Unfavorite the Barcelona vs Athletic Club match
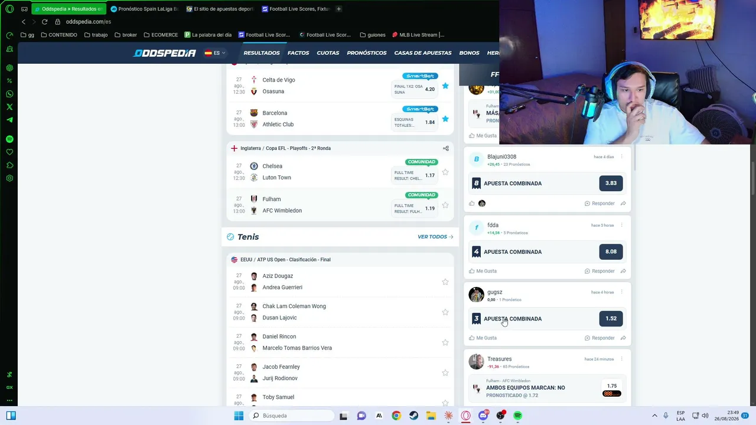This screenshot has width=756, height=425. pos(445,119)
